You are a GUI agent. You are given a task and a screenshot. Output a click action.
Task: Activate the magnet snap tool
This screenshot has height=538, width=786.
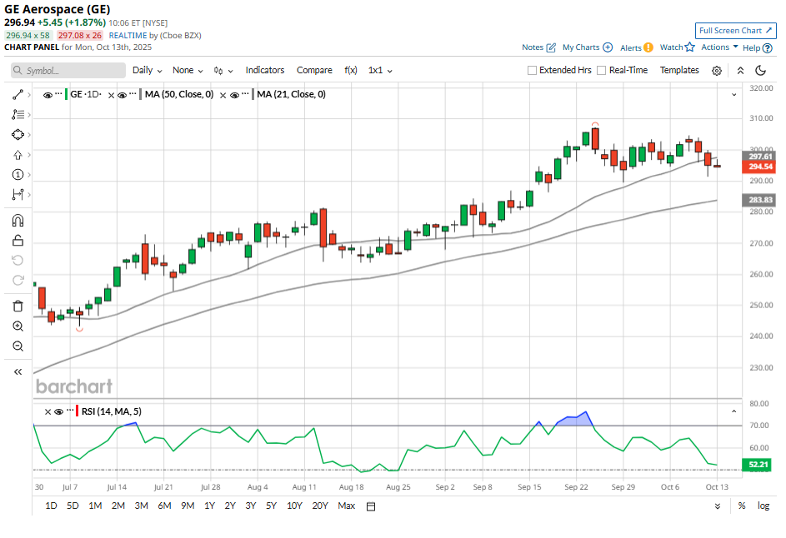tap(18, 221)
